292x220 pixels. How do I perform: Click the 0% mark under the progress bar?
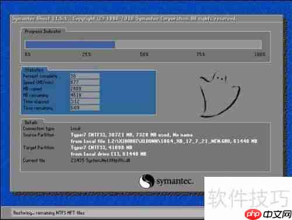[27, 54]
